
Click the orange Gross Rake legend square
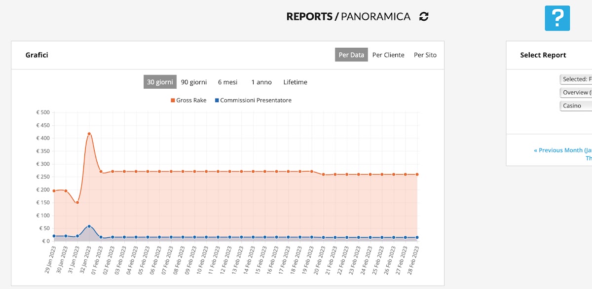[173, 101]
